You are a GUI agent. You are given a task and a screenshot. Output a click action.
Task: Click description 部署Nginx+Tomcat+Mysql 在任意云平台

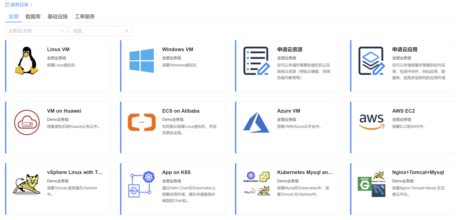419,191
